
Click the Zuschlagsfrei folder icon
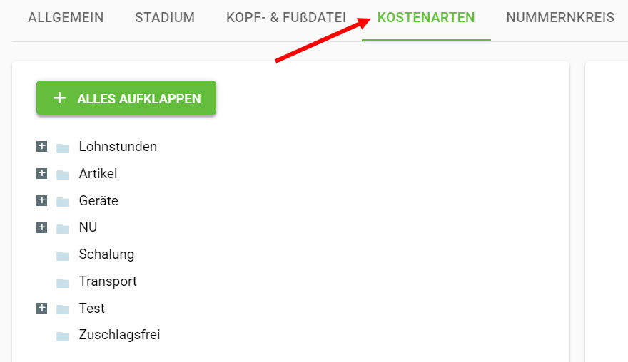coord(63,336)
